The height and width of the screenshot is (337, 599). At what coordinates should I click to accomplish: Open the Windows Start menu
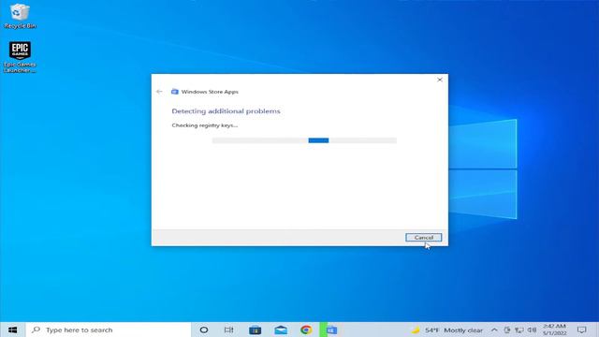(12, 330)
